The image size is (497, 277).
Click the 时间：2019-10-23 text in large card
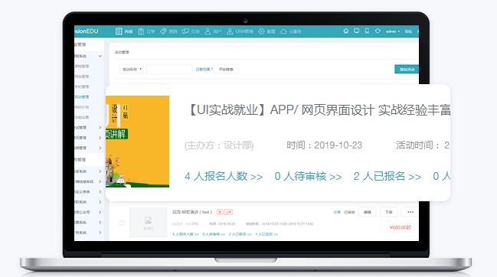click(324, 145)
